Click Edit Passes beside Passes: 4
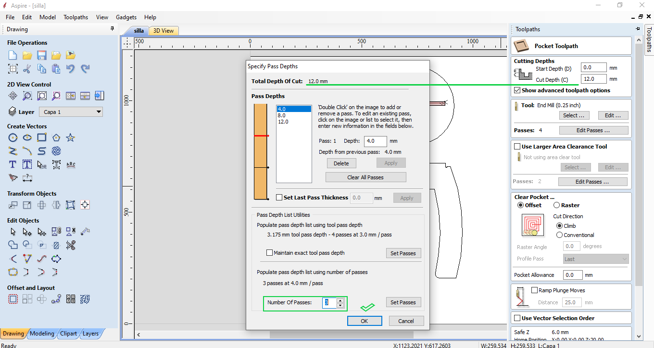The height and width of the screenshot is (348, 654). [594, 130]
